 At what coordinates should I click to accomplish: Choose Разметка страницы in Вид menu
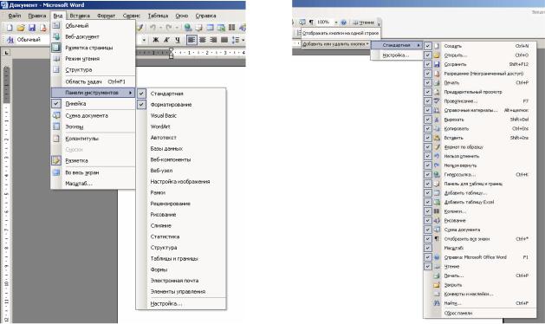(x=93, y=48)
